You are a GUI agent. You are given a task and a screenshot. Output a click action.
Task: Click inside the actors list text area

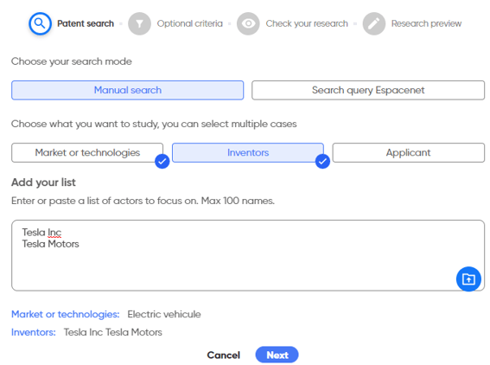pos(248,255)
